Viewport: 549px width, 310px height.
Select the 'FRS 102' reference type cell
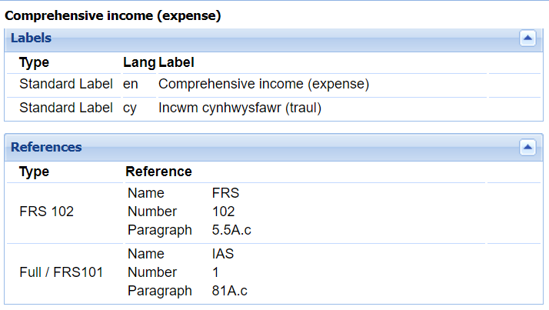click(47, 212)
